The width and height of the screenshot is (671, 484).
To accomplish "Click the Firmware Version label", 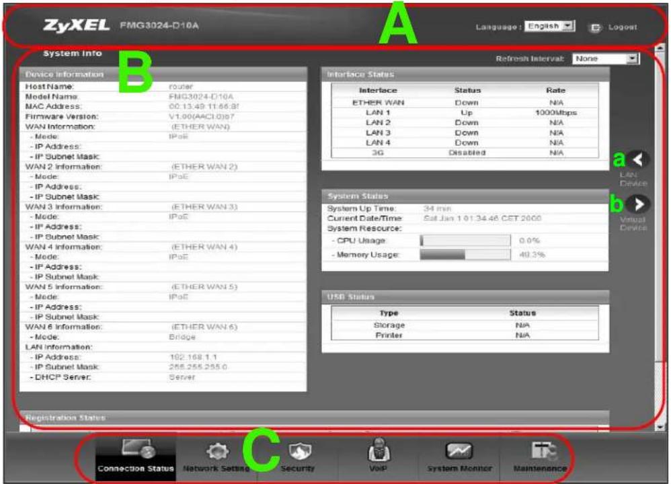I will click(x=62, y=116).
